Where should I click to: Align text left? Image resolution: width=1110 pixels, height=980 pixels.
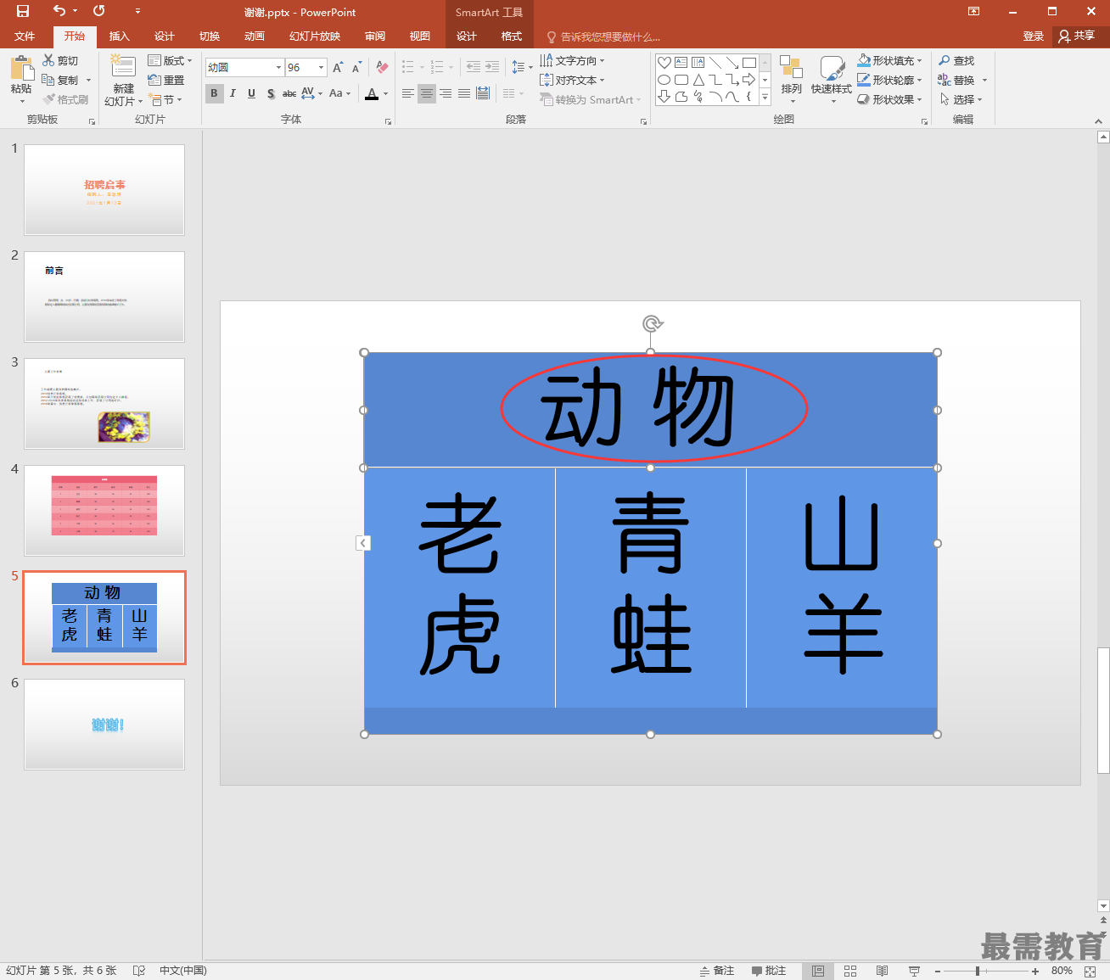click(408, 93)
